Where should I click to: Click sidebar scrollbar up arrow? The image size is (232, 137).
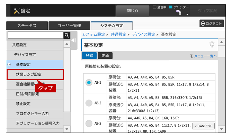(x=67, y=44)
